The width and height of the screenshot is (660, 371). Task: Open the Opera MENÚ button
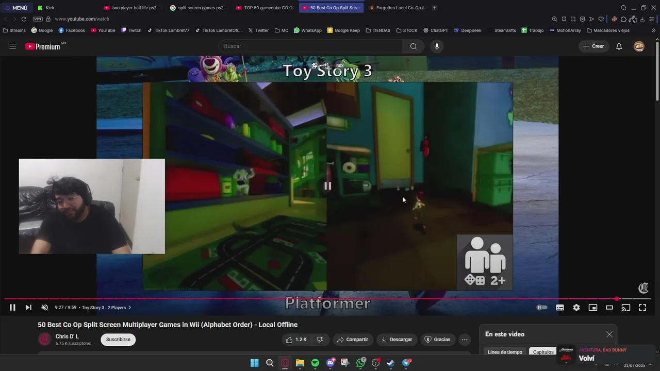[x=16, y=8]
